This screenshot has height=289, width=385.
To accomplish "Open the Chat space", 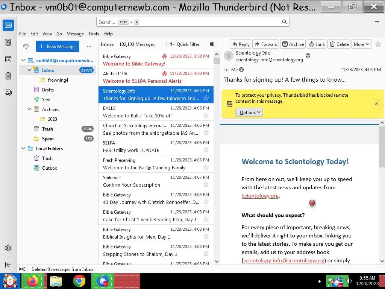I will (x=8, y=93).
